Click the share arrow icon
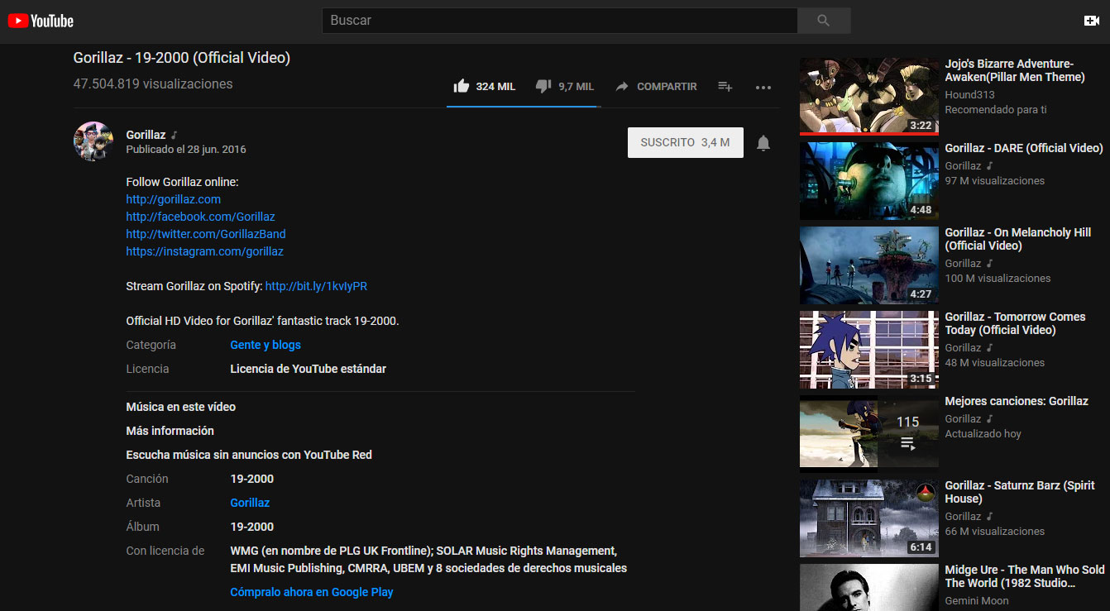 [x=622, y=86]
